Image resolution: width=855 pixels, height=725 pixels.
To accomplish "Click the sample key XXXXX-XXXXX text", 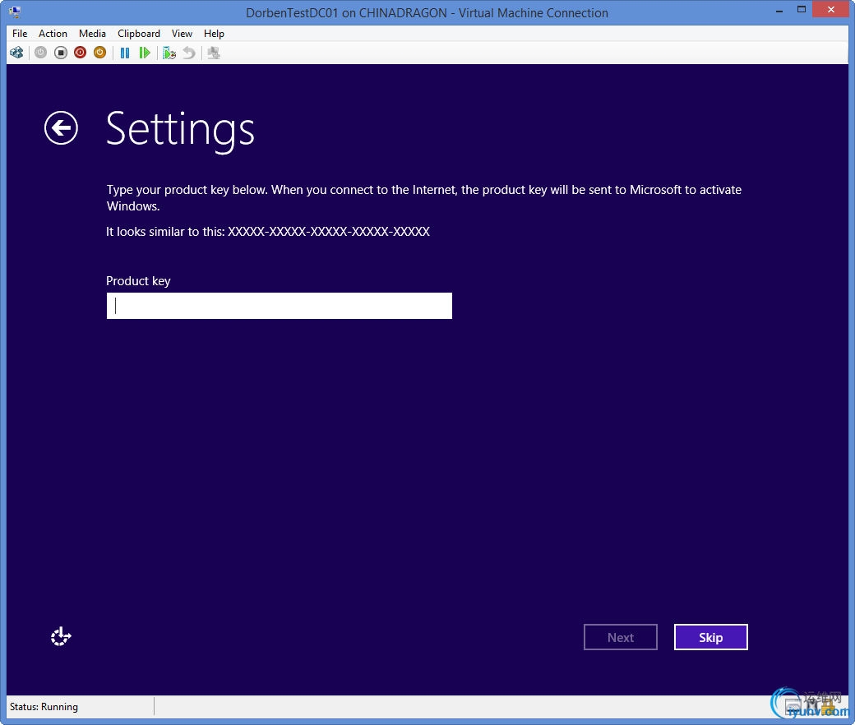I will point(329,232).
